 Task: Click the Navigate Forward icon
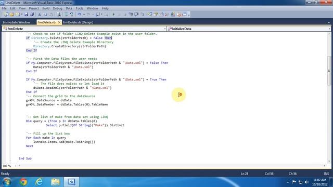[106, 15]
